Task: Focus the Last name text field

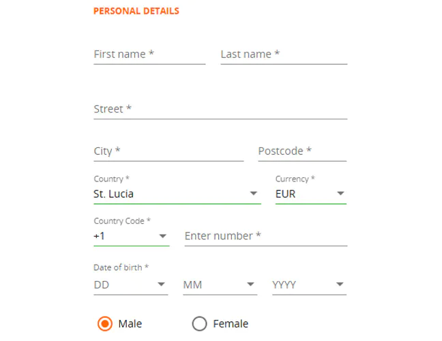Action: 283,54
